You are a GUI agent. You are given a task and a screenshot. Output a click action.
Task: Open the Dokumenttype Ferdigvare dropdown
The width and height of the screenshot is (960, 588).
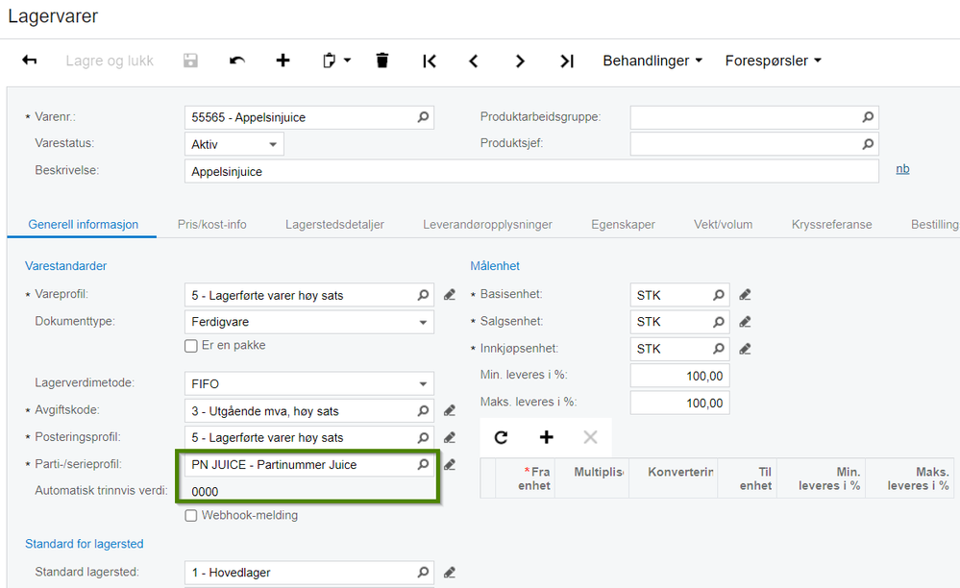[x=309, y=322]
